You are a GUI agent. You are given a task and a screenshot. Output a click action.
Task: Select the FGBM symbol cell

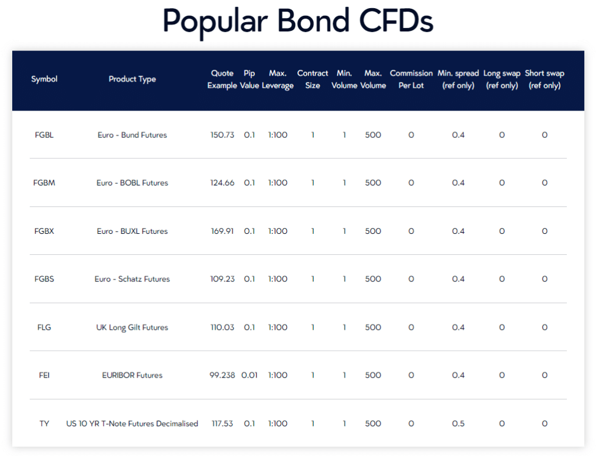(44, 183)
